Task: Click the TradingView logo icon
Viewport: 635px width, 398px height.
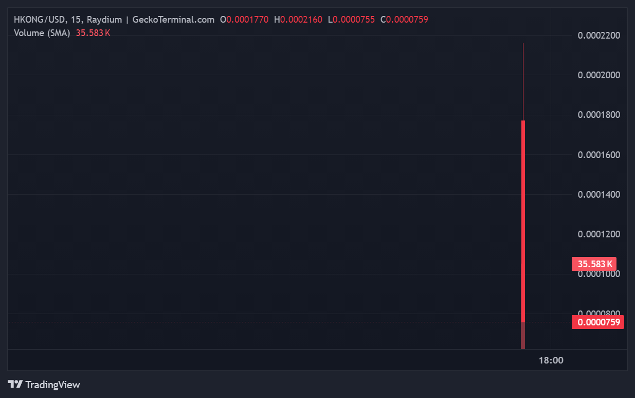Action: pos(15,384)
